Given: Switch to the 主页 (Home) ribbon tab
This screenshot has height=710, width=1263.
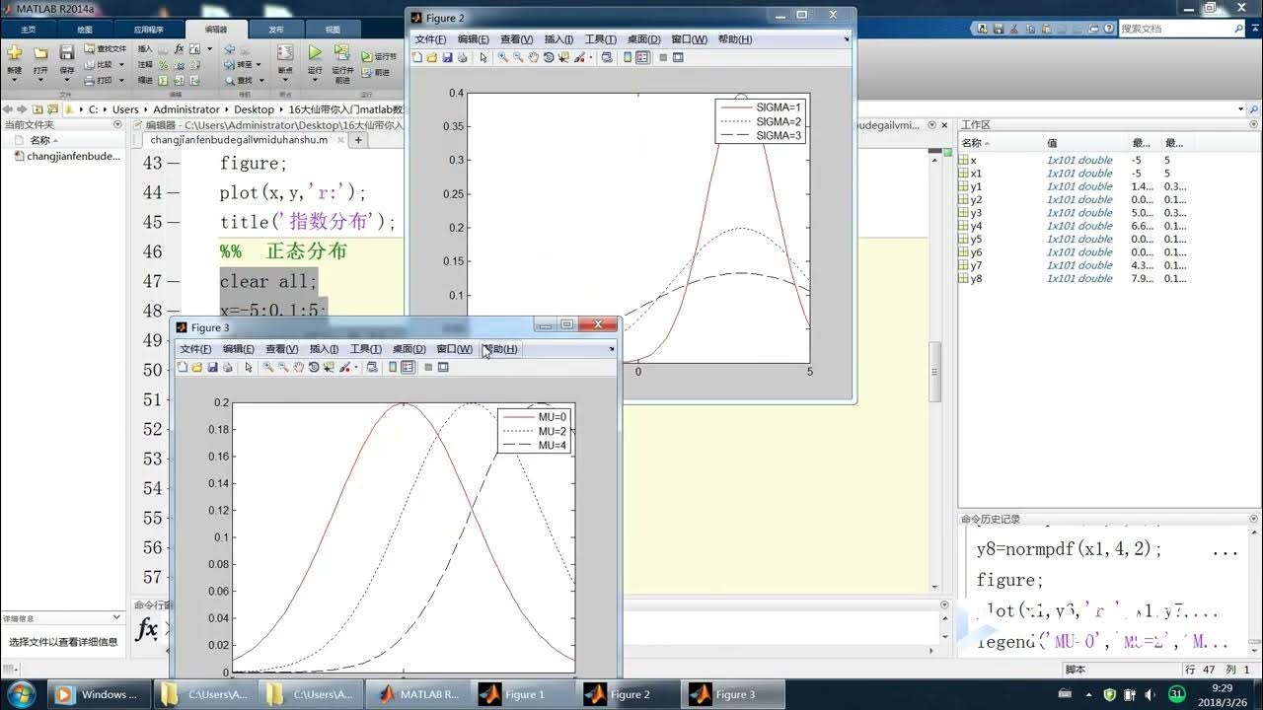Looking at the screenshot, I should 29,30.
